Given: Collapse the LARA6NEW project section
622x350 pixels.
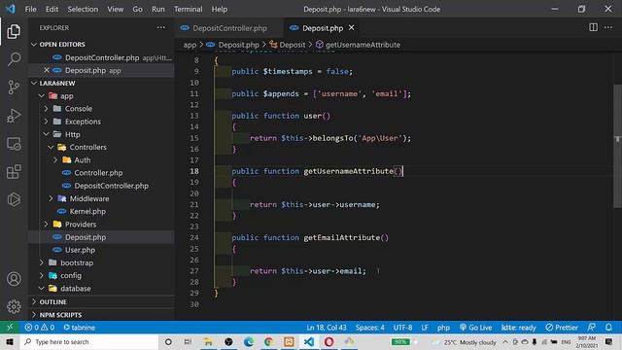Looking at the screenshot, I should pos(57,83).
